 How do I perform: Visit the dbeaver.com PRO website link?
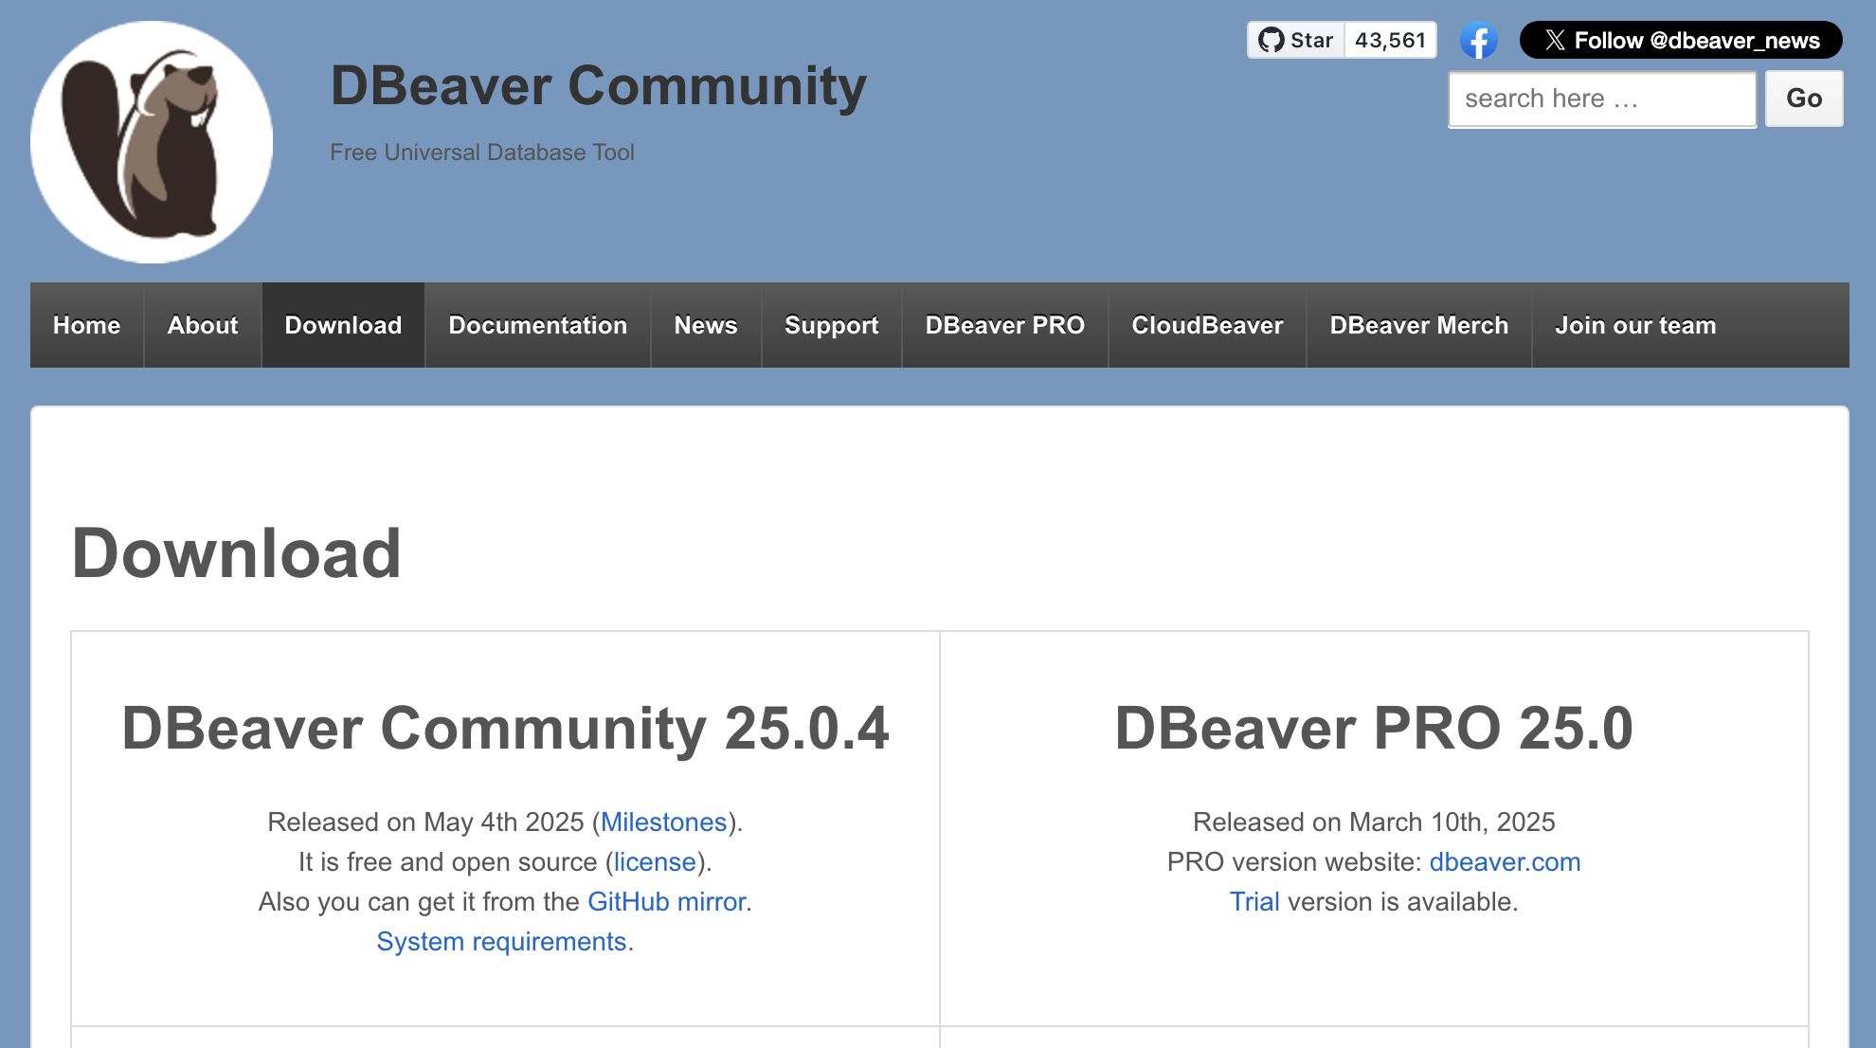pos(1505,861)
